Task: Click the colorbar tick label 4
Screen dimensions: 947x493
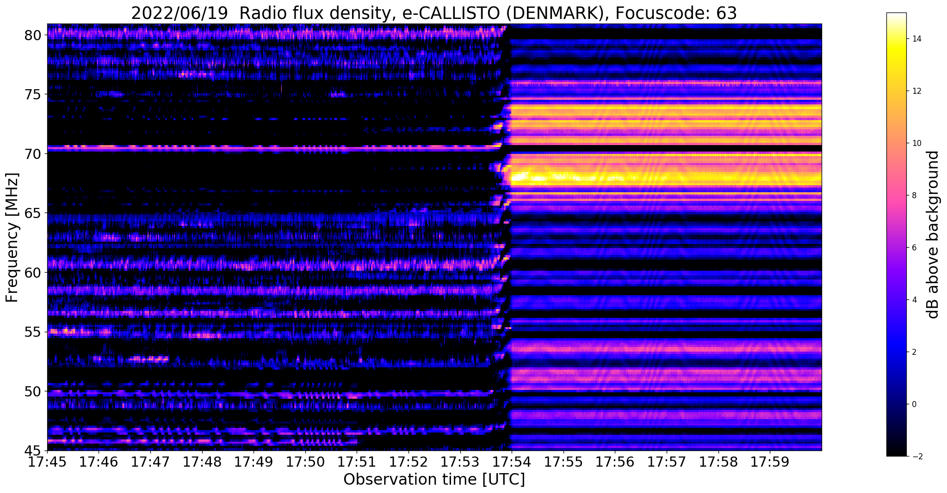Action: 913,300
